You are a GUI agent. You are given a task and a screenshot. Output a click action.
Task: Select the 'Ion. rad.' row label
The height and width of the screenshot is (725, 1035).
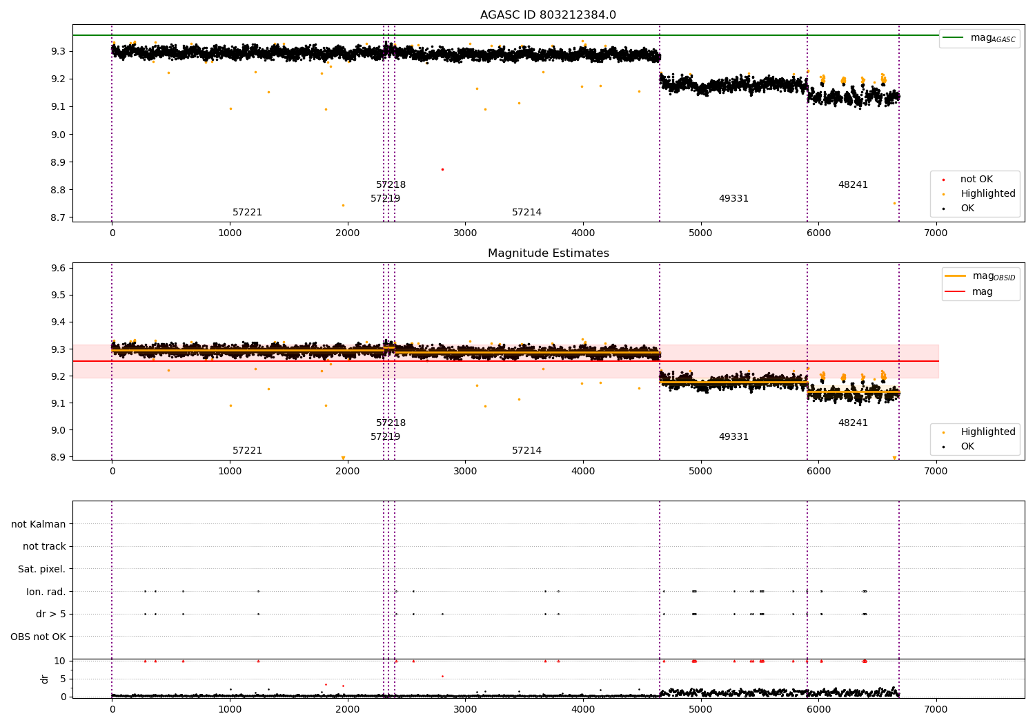pos(46,592)
